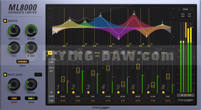Click band 6 gain field 16.50
The width and height of the screenshot is (201, 110).
click(138, 96)
